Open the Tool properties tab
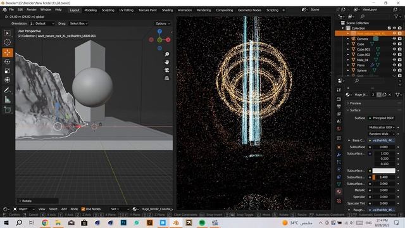405x228 pixels. pos(339,90)
